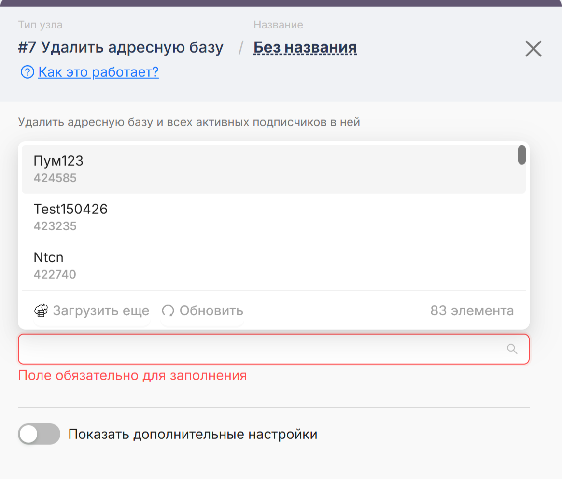
Task: Edit the "Без названия" node name
Action: click(x=305, y=47)
